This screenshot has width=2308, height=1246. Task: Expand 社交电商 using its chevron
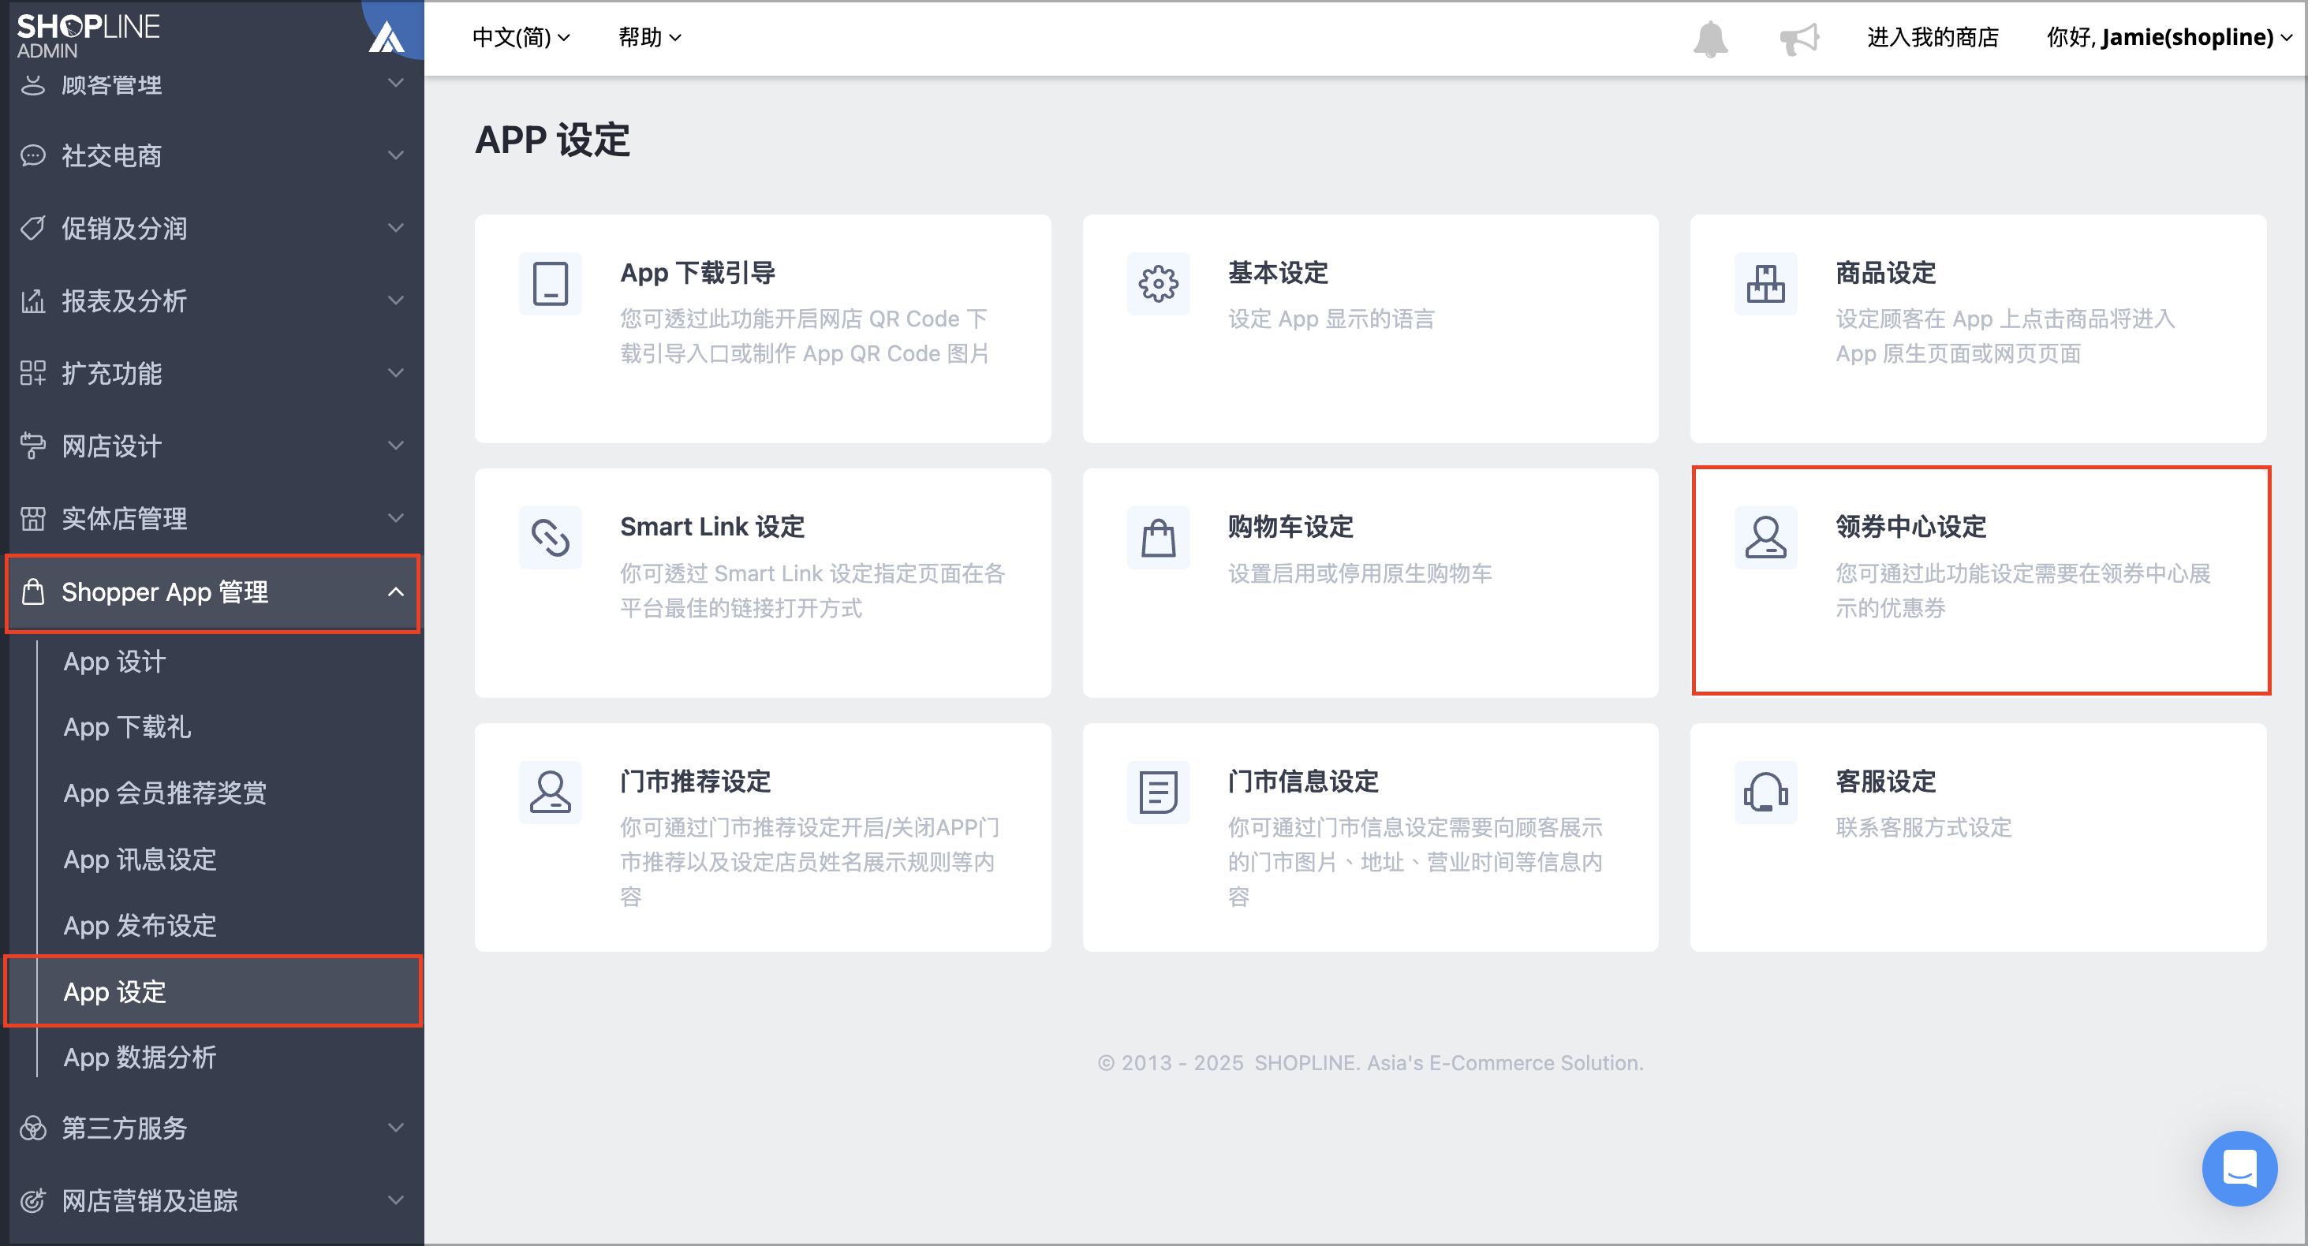point(395,156)
